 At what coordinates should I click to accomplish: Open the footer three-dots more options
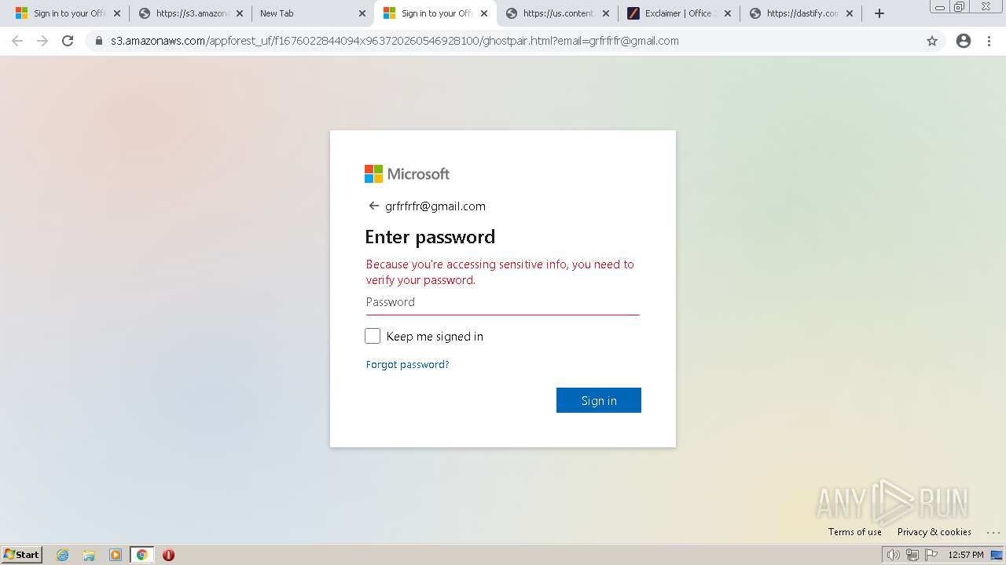pos(993,532)
